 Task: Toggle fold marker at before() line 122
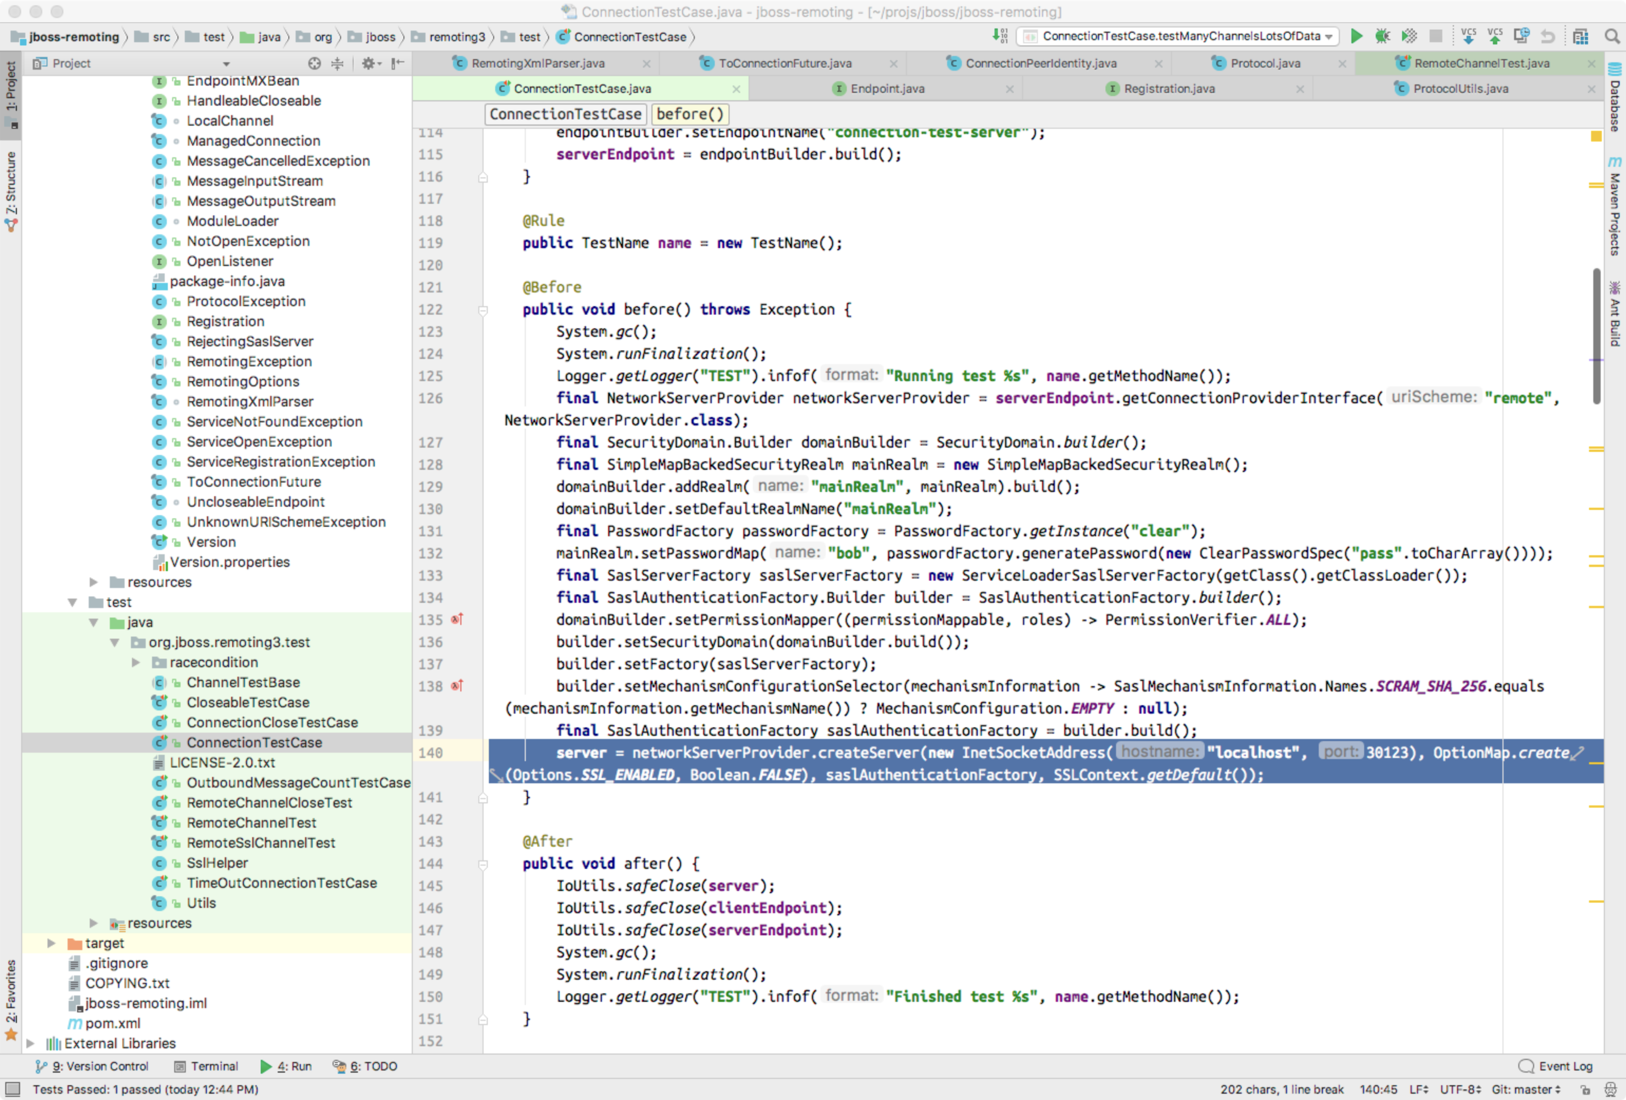pyautogui.click(x=483, y=310)
